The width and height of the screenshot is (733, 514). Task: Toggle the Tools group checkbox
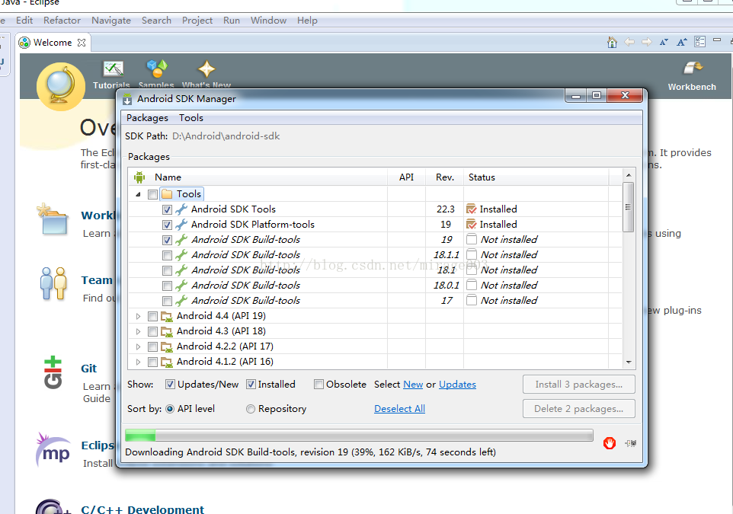tap(152, 194)
